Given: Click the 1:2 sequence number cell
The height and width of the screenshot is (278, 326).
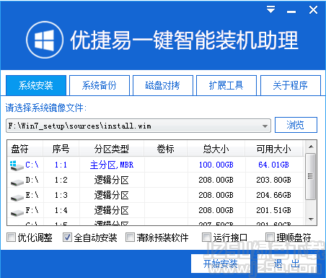Looking at the screenshot, I should (61, 180).
